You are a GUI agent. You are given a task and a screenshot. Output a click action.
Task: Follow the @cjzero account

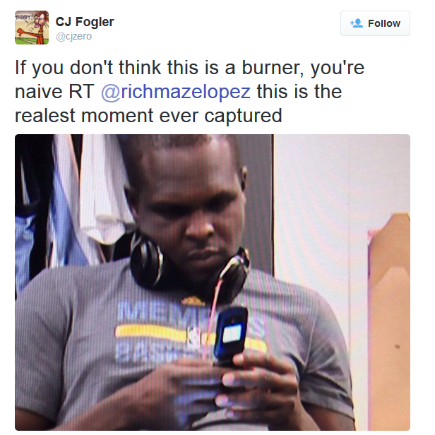point(375,23)
